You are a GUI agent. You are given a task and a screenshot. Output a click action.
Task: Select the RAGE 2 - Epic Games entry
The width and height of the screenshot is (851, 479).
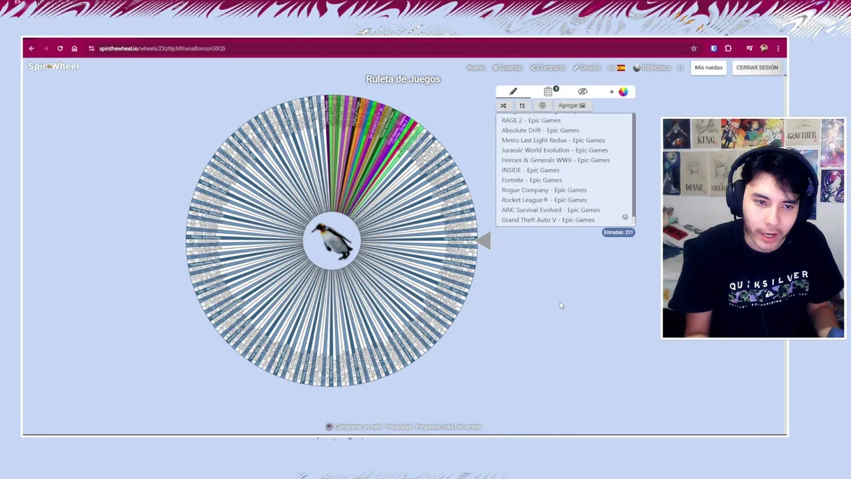click(531, 120)
